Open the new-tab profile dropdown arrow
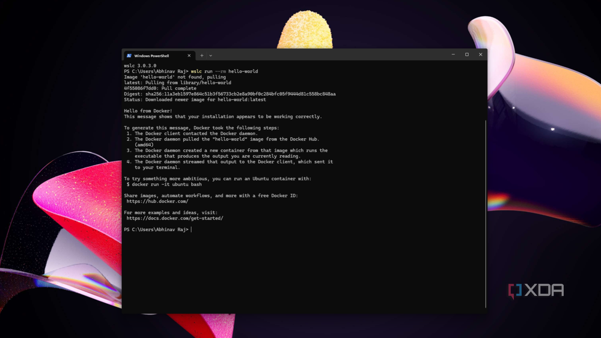The image size is (601, 338). pyautogui.click(x=210, y=55)
